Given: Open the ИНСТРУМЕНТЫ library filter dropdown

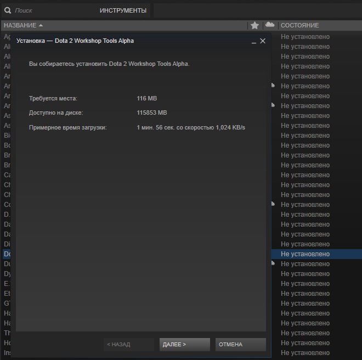Looking at the screenshot, I should click(123, 10).
